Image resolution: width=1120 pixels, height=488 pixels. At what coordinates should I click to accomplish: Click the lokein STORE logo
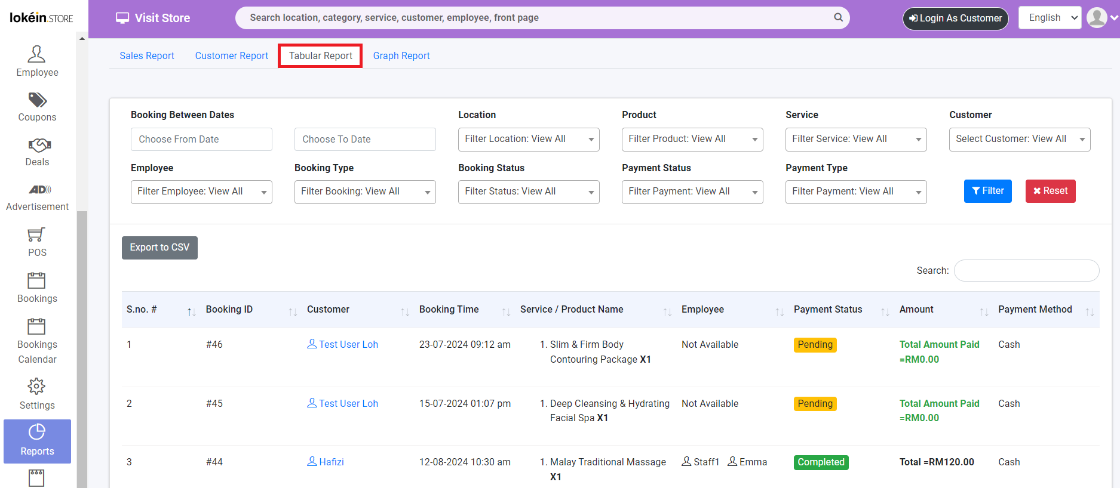click(41, 17)
